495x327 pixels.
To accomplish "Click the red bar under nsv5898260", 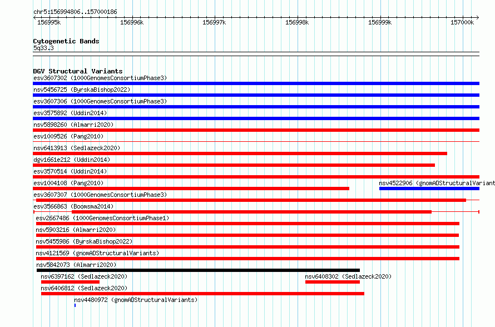I will [256, 130].
